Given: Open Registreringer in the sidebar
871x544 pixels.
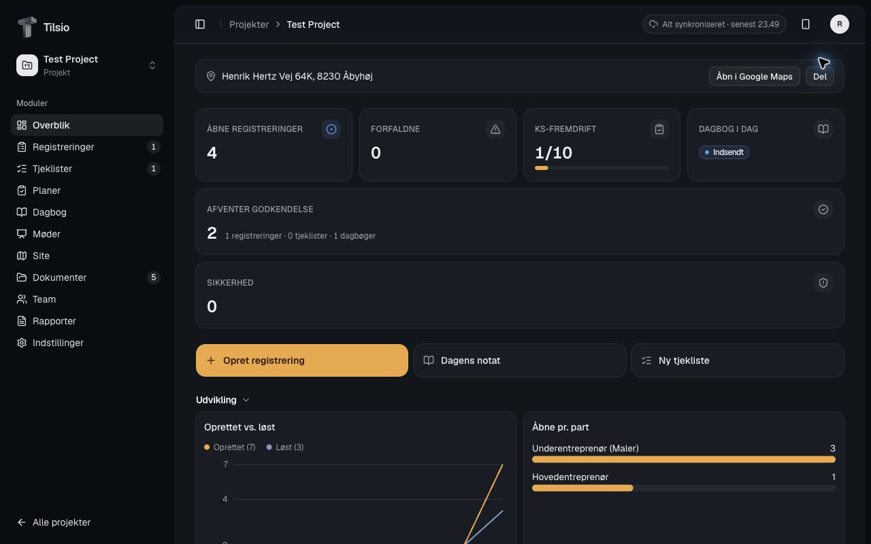Looking at the screenshot, I should pyautogui.click(x=87, y=147).
